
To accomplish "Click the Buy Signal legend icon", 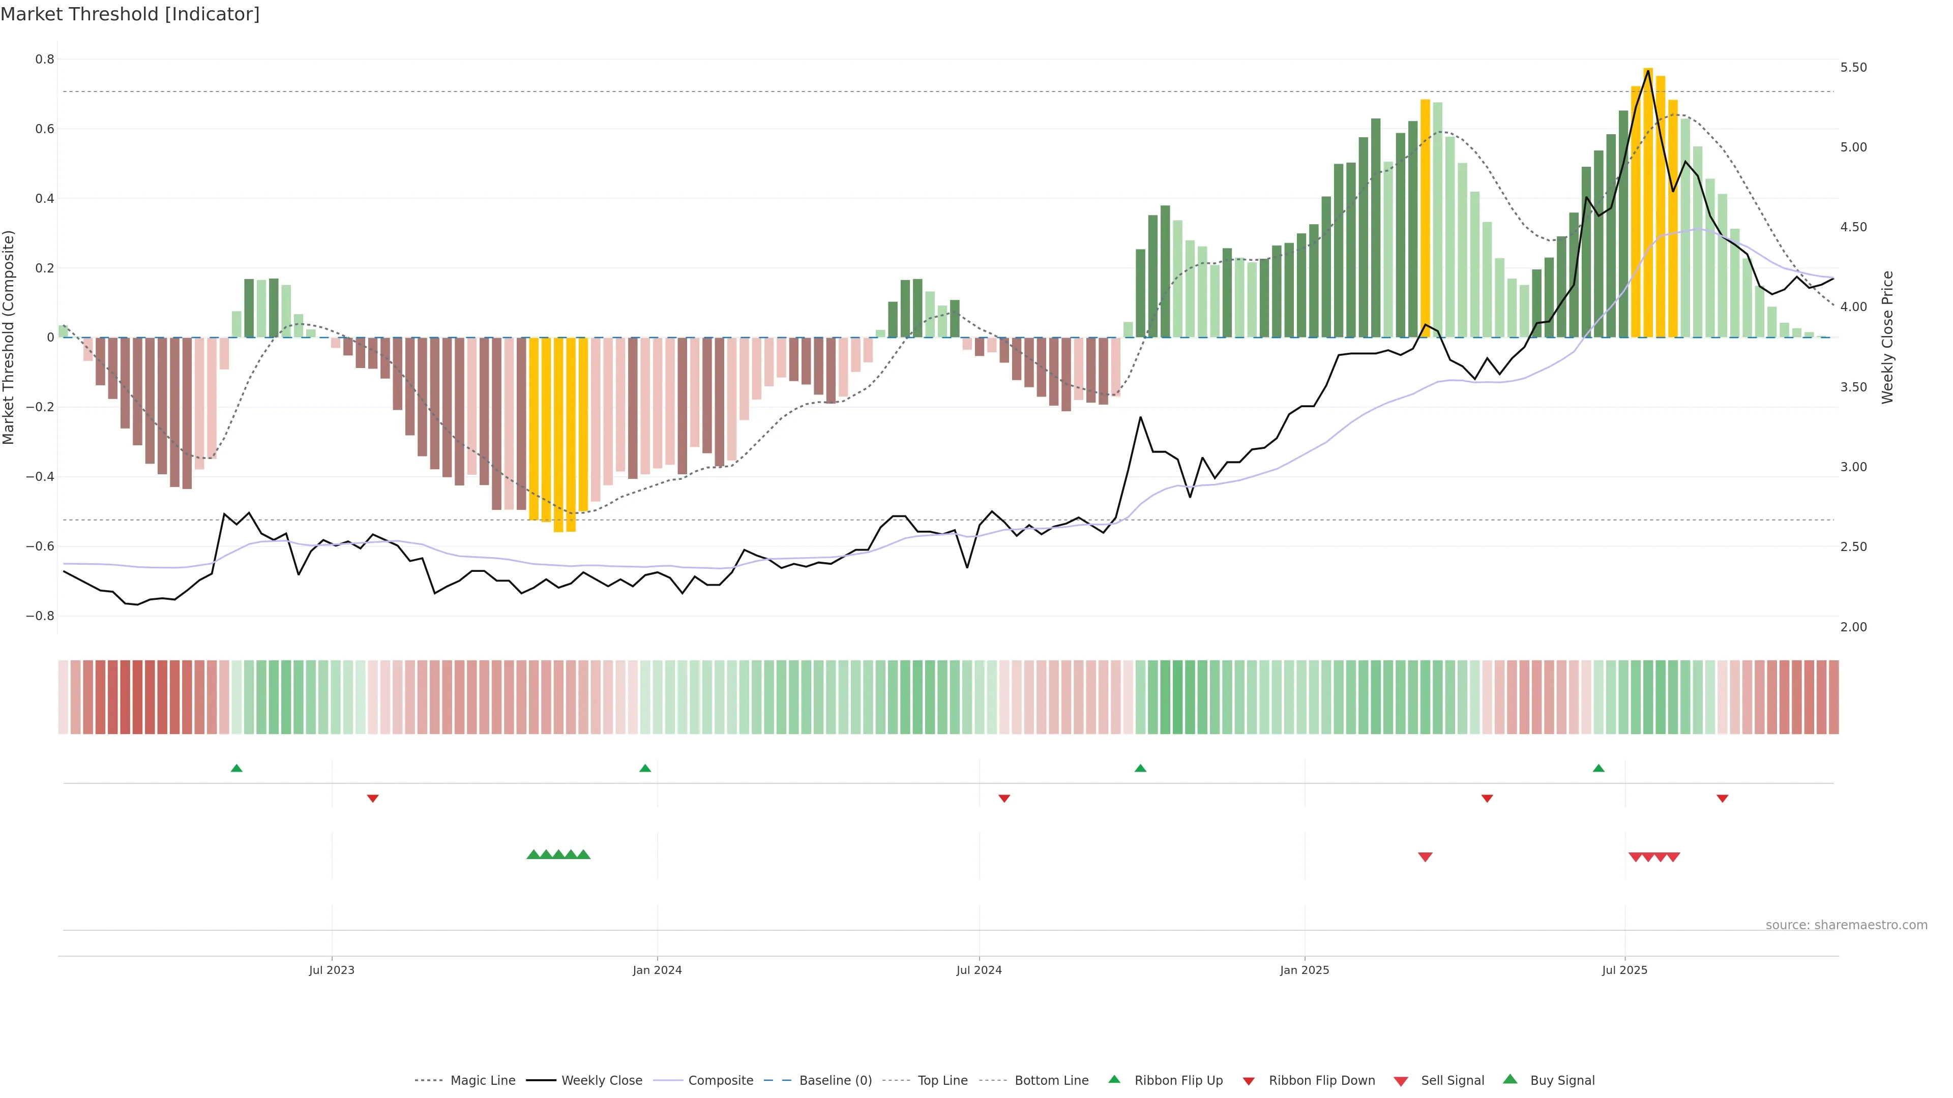I will (1510, 1079).
